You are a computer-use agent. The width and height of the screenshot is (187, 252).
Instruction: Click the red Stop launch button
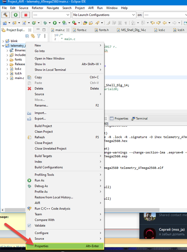tap(26, 15)
